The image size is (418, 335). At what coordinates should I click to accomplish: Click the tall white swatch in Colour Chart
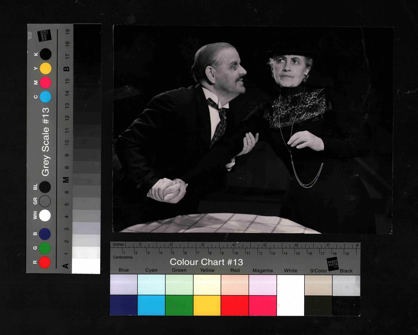(290, 295)
